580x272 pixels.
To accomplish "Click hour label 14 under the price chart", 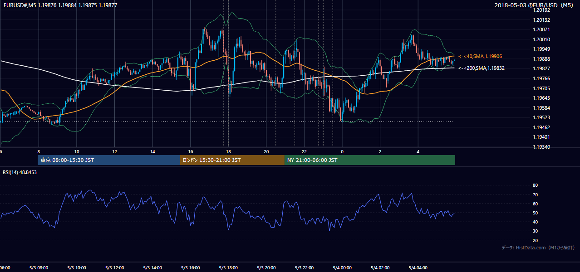I will [152, 151].
